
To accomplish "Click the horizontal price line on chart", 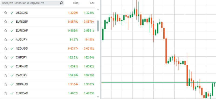I will click(x=158, y=83).
